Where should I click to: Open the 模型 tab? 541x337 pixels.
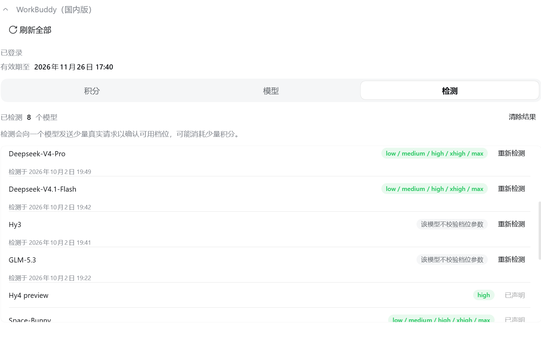click(x=271, y=91)
